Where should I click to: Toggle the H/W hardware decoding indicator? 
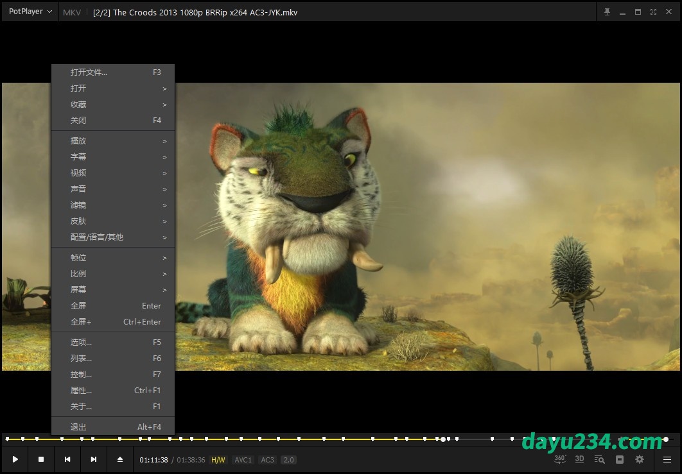[218, 460]
